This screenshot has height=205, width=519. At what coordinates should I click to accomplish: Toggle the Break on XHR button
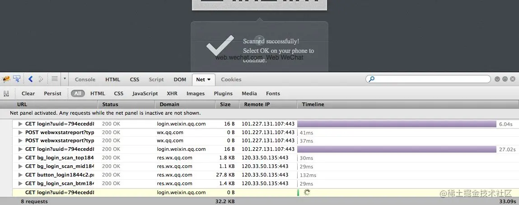click(6, 93)
